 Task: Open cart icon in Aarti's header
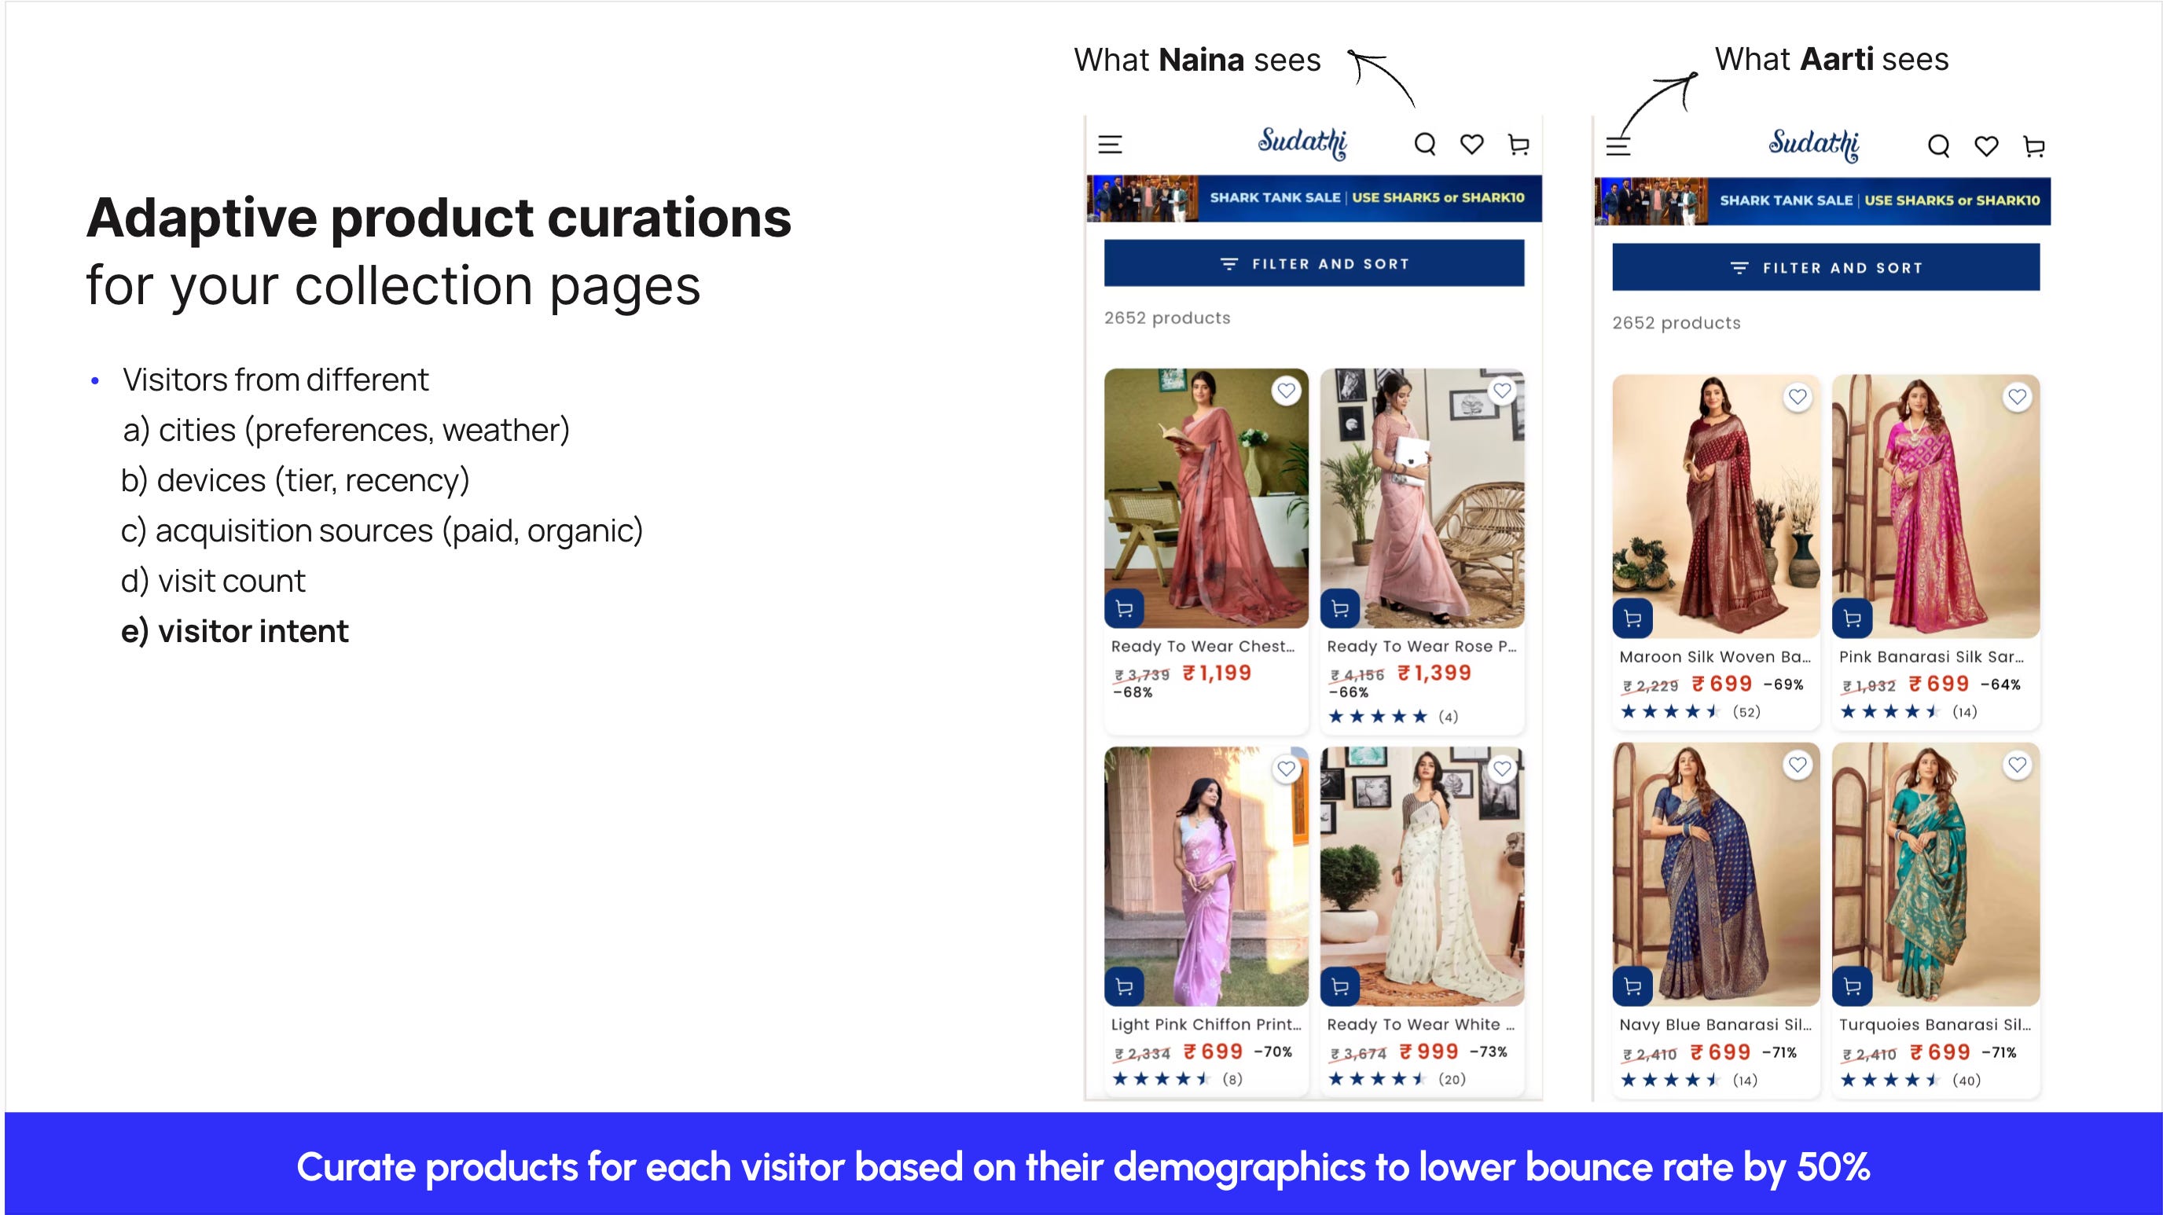click(x=2033, y=147)
